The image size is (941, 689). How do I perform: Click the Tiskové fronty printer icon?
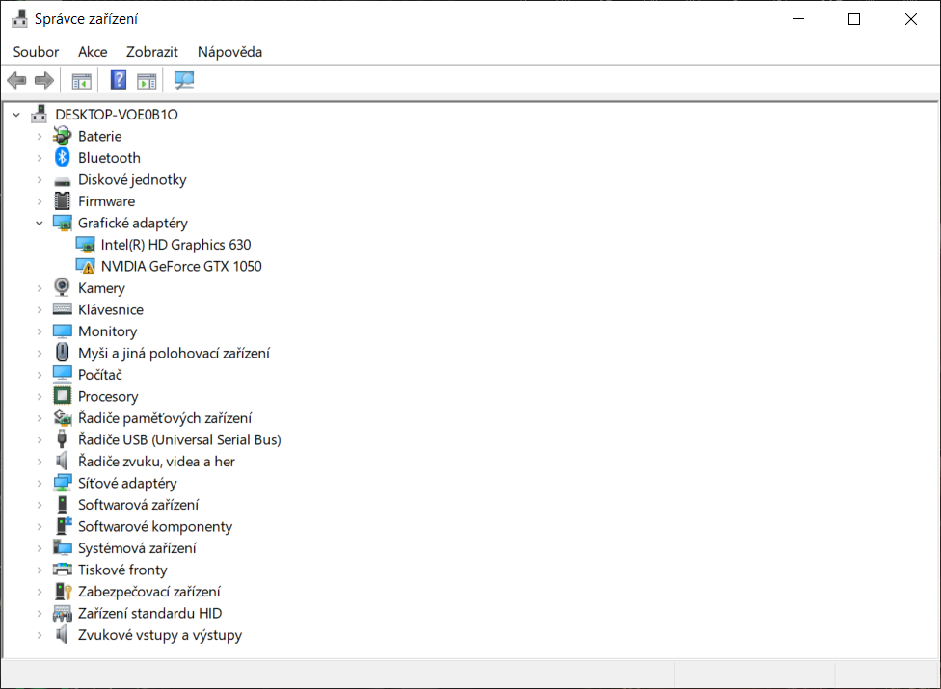[63, 570]
